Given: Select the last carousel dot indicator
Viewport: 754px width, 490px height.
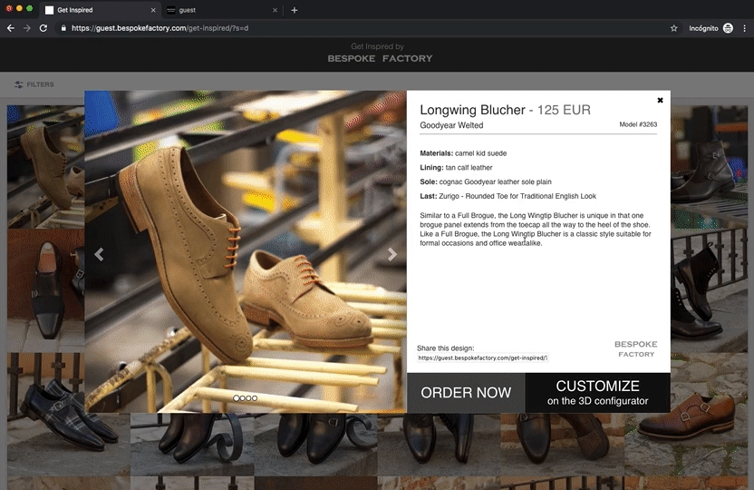Looking at the screenshot, I should [255, 398].
